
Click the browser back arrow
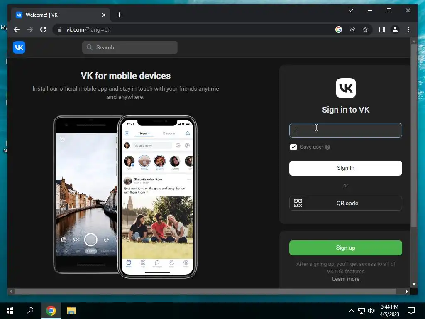[x=17, y=29]
